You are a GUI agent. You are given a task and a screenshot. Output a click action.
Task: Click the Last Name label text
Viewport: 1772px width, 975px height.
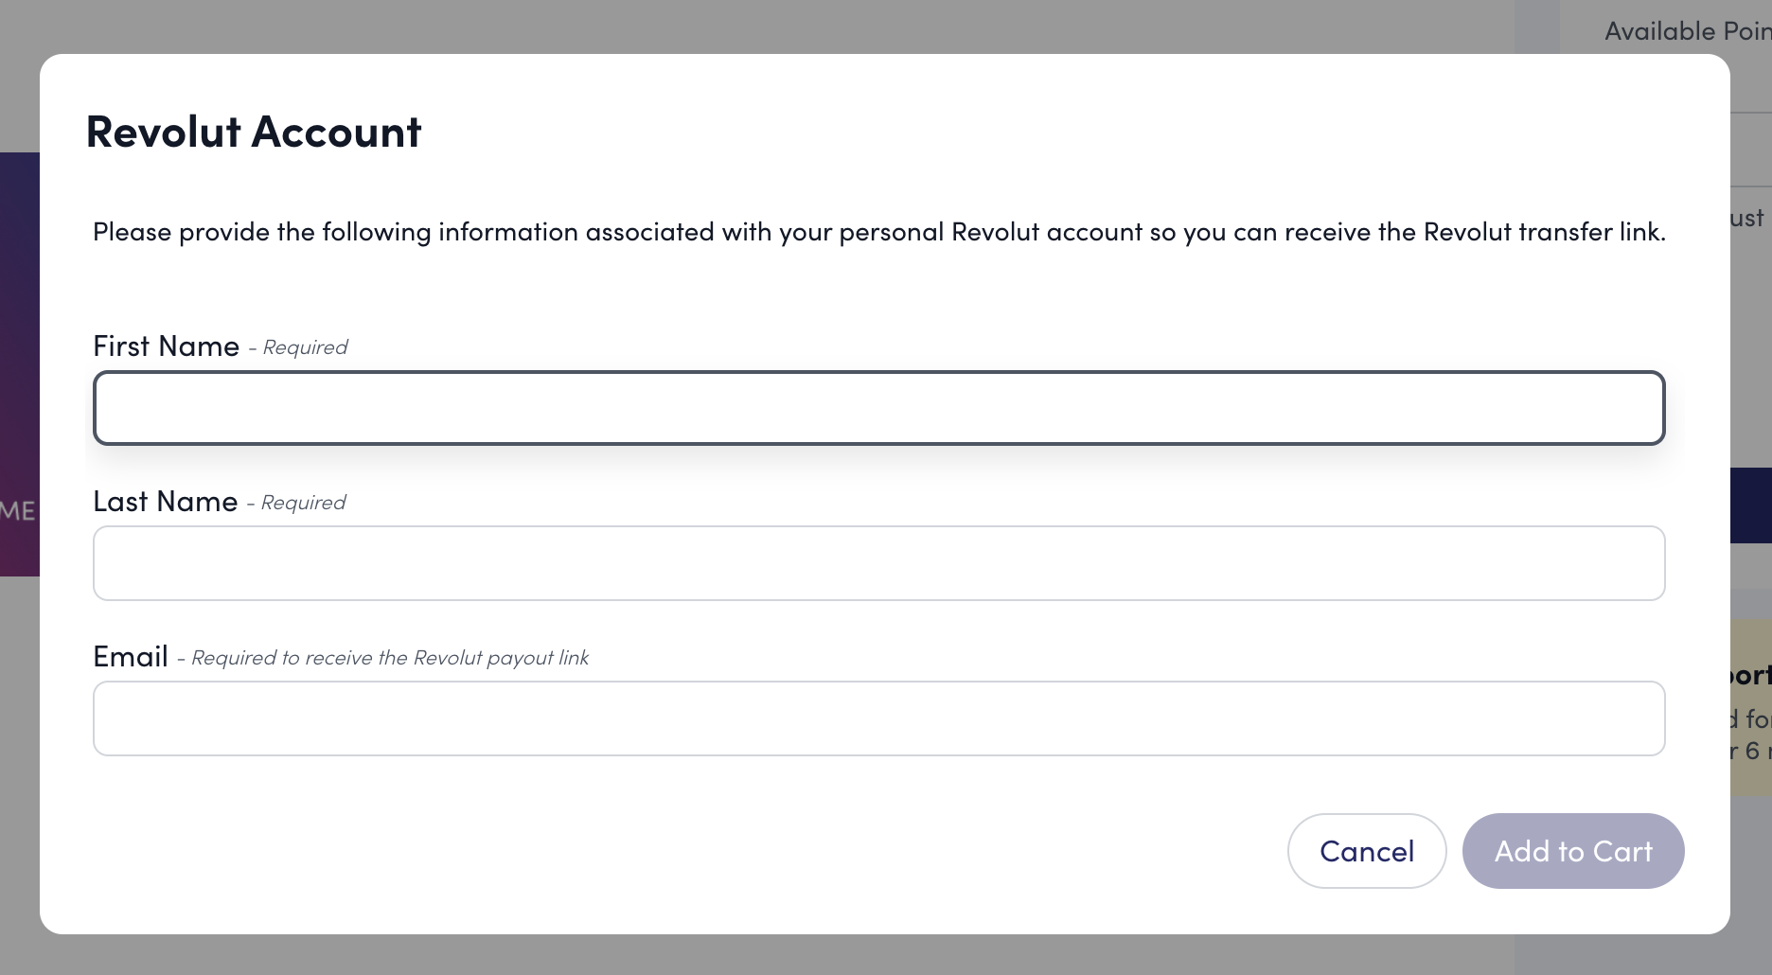tap(165, 502)
